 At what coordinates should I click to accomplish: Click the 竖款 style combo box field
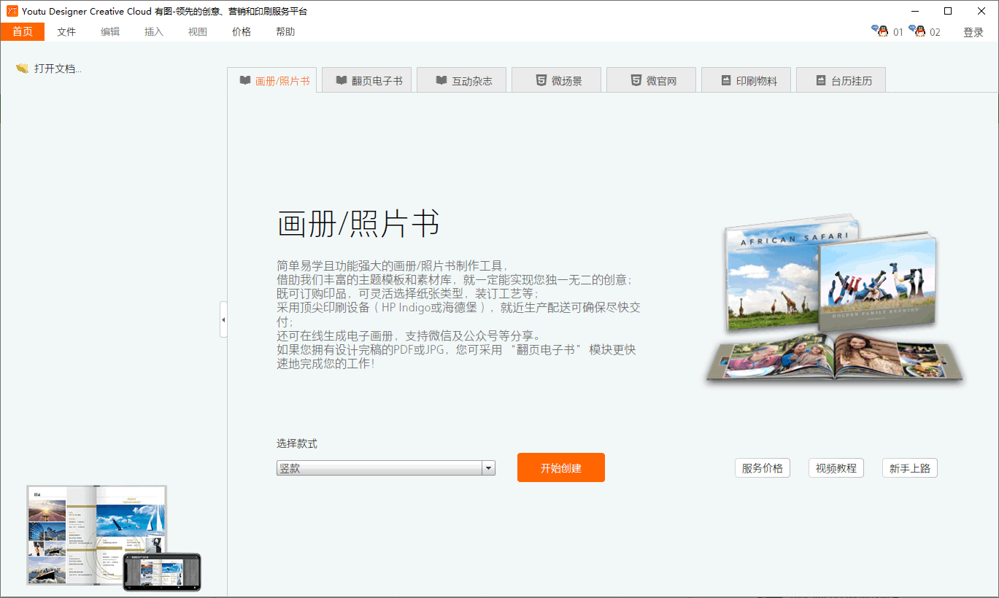tap(386, 468)
